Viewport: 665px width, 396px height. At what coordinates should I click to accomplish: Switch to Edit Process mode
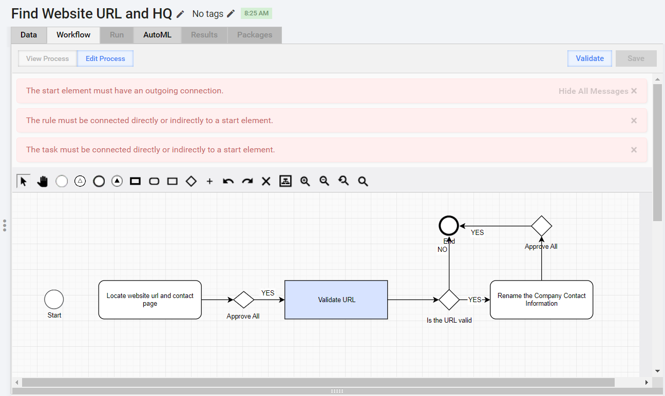click(105, 58)
